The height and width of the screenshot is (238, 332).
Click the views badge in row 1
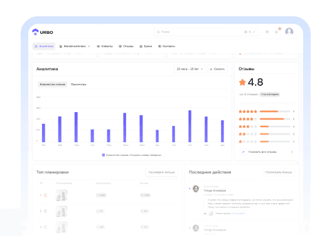[x=101, y=195]
